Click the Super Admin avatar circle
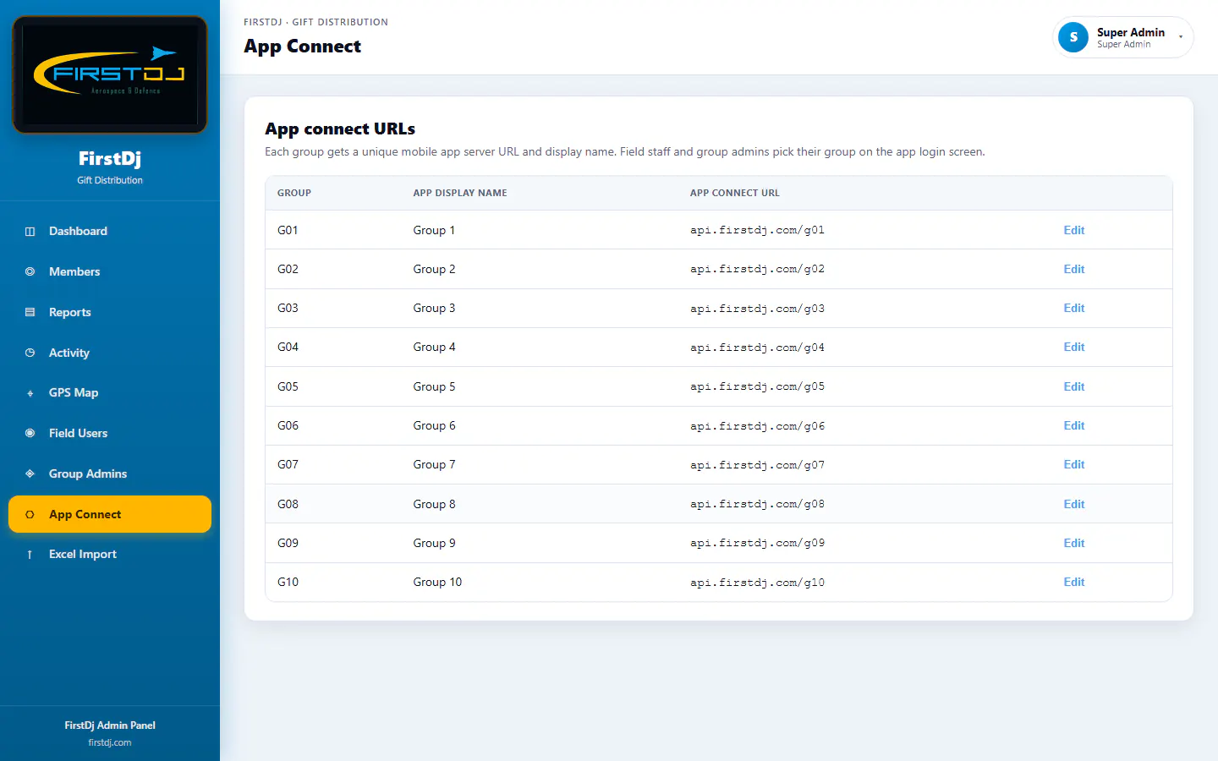The height and width of the screenshot is (761, 1218). (1073, 37)
